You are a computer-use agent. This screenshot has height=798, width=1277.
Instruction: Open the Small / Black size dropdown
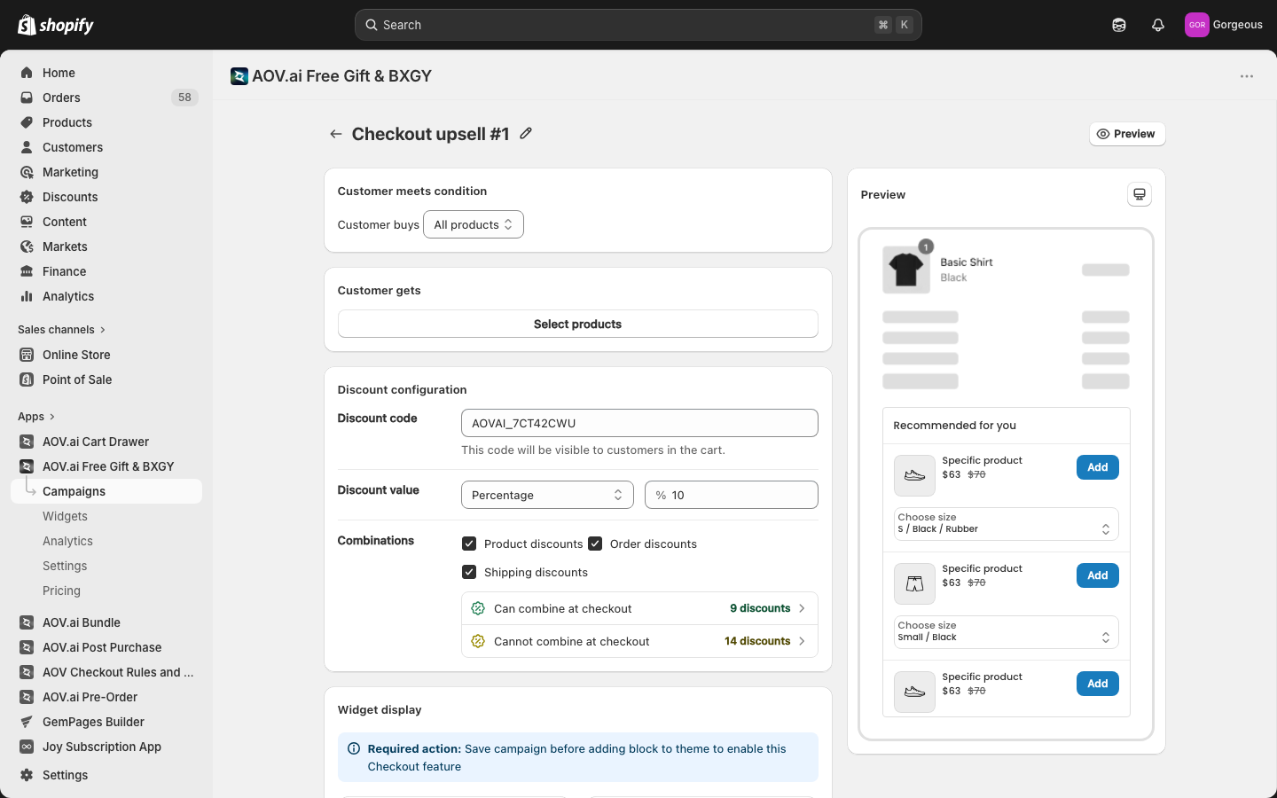click(x=1006, y=631)
